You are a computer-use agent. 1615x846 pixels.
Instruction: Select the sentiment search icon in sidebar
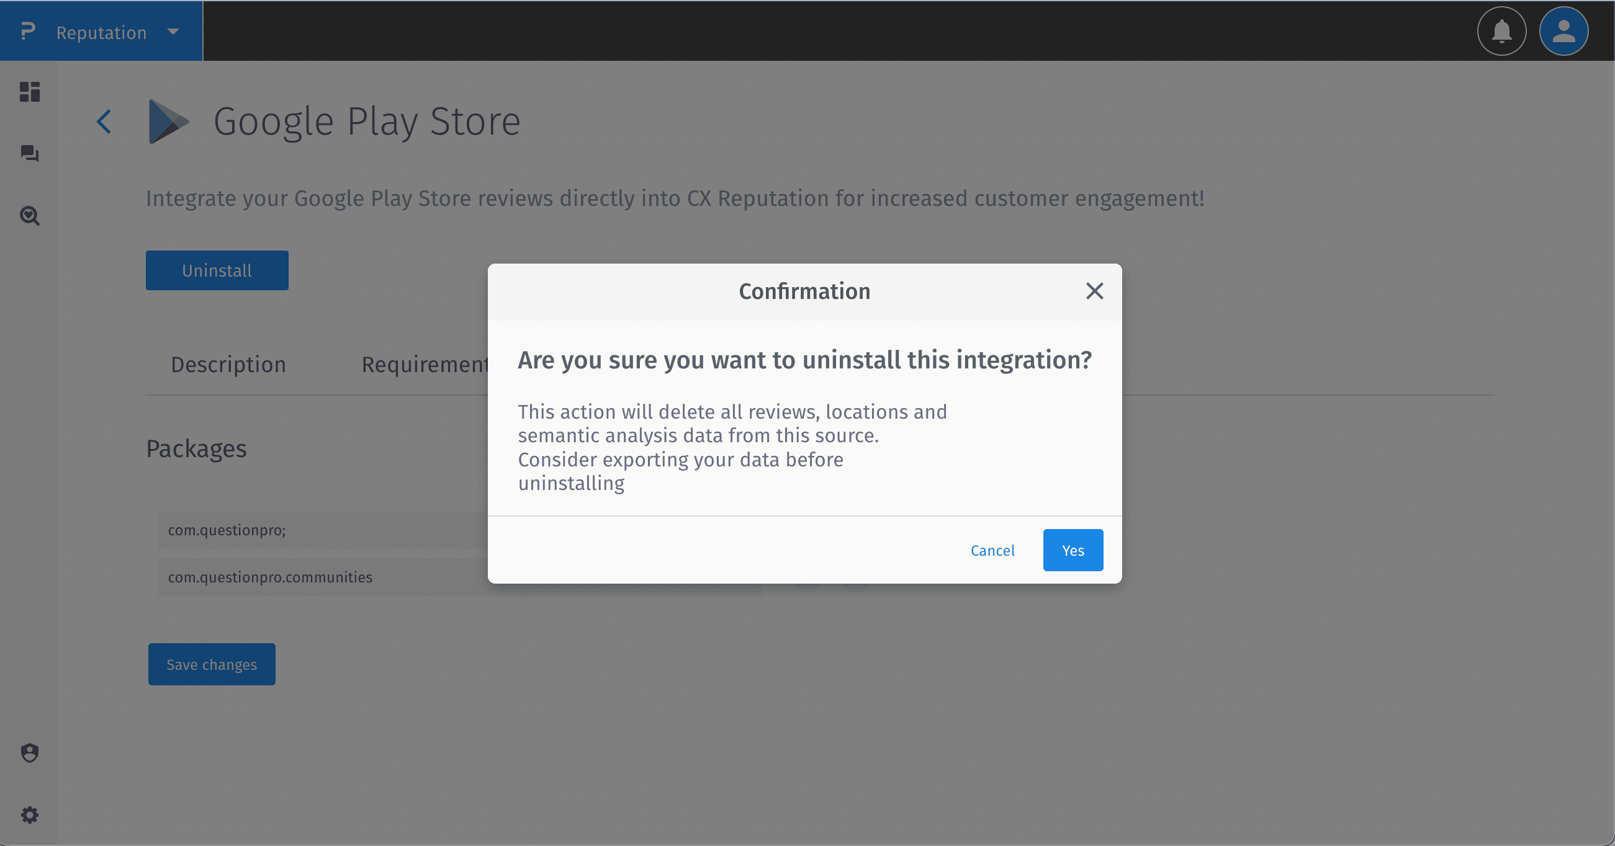point(29,216)
